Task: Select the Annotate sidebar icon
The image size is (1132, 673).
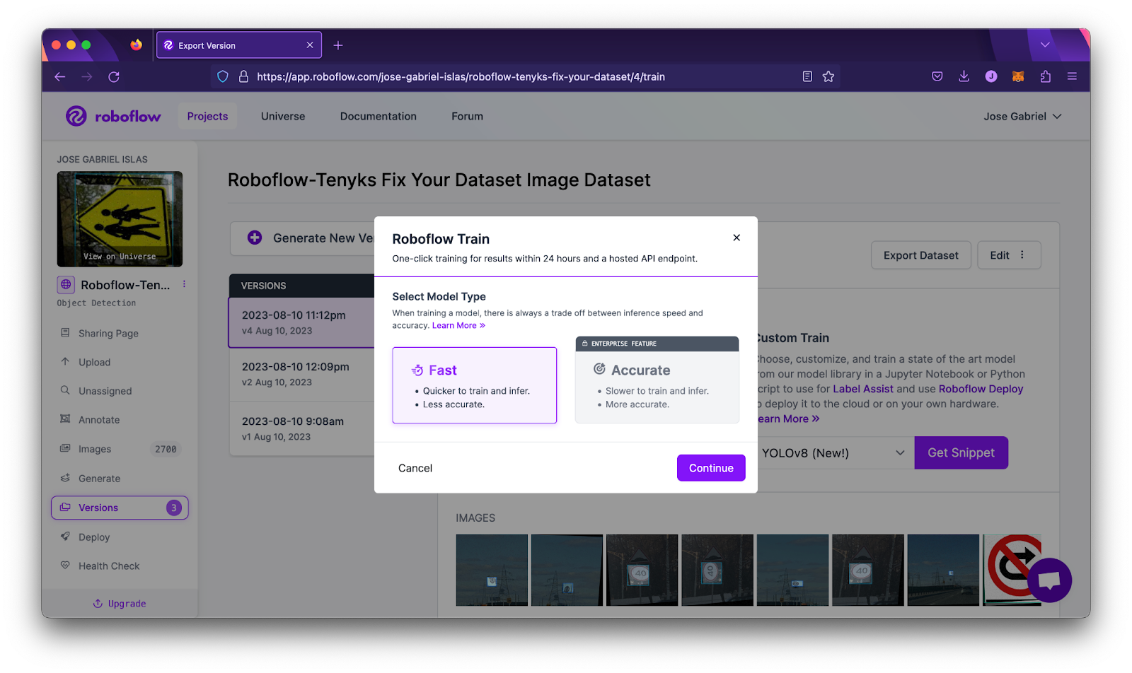Action: 65,419
